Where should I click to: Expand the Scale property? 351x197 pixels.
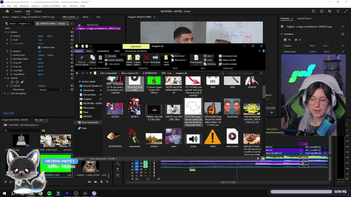pos(7,40)
